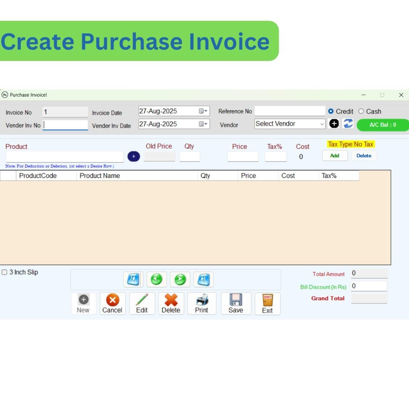Select the Cash payment radio button
This screenshot has height=409, width=409.
(361, 111)
